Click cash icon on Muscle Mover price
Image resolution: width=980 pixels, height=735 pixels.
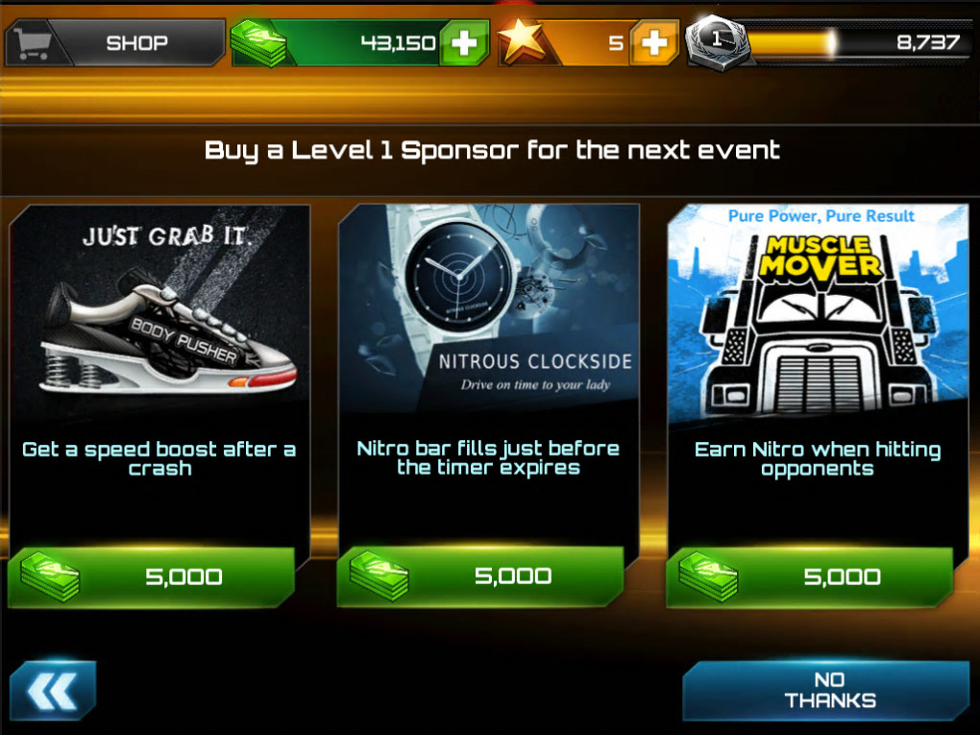(708, 576)
